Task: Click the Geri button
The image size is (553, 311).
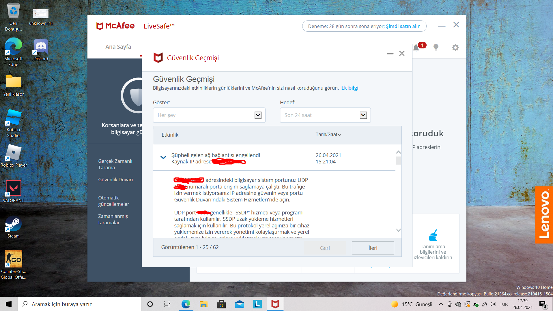Action: click(325, 248)
